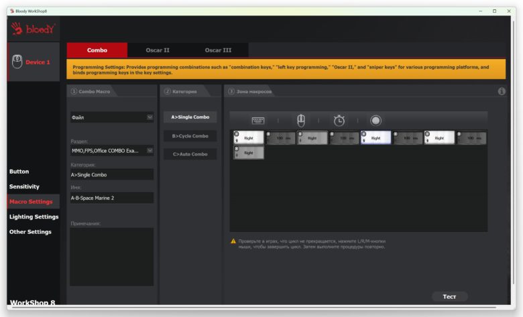Image resolution: width=523 pixels, height=317 pixels.
Task: Focus the Примечания notes text area
Action: pyautogui.click(x=112, y=257)
